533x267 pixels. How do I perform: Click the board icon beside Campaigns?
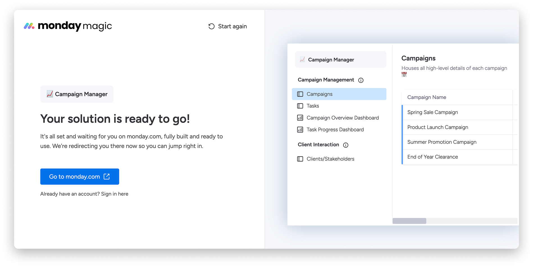tap(300, 94)
